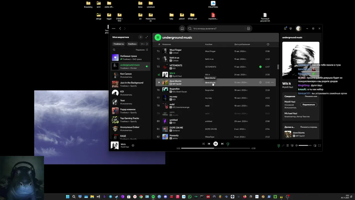The width and height of the screenshot is (355, 200).
Task: Open Telegram from the taskbar
Action: coord(111,197)
